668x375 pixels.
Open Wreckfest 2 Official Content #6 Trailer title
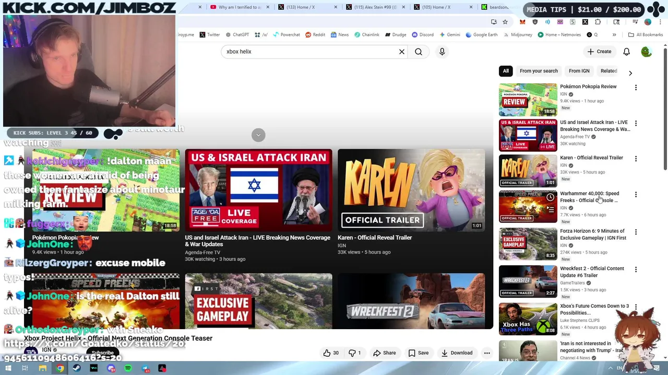[592, 272]
